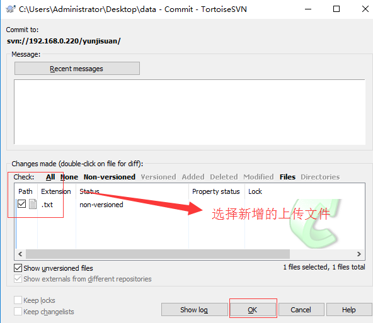Viewport: 373px width, 323px height.
Task: Close the Commit dialog window
Action: point(365,9)
